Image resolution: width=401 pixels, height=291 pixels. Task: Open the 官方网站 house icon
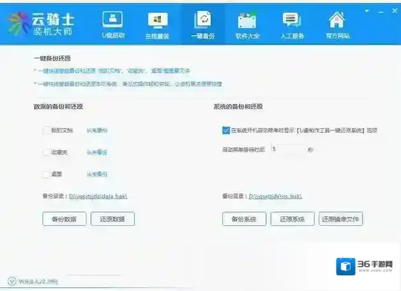pos(337,20)
